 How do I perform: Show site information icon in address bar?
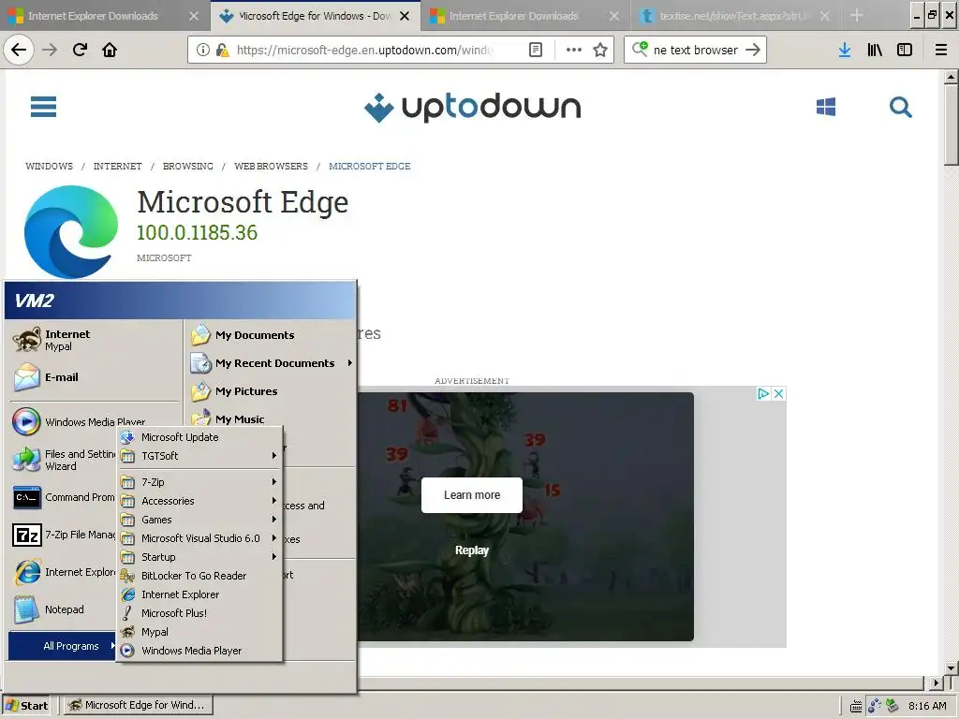pyautogui.click(x=202, y=50)
